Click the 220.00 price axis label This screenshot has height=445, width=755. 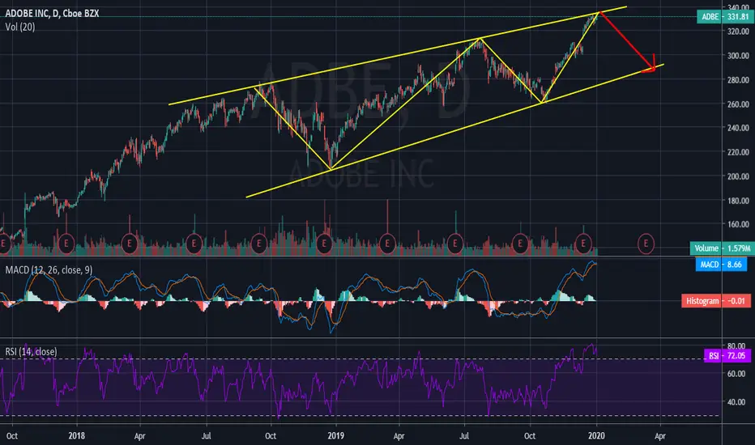pyautogui.click(x=738, y=152)
